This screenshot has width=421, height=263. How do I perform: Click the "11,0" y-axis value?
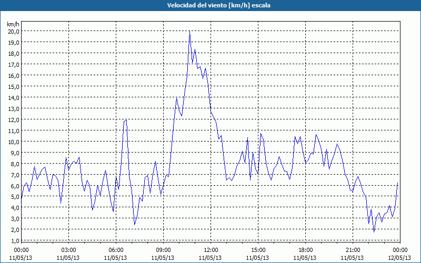14,130
